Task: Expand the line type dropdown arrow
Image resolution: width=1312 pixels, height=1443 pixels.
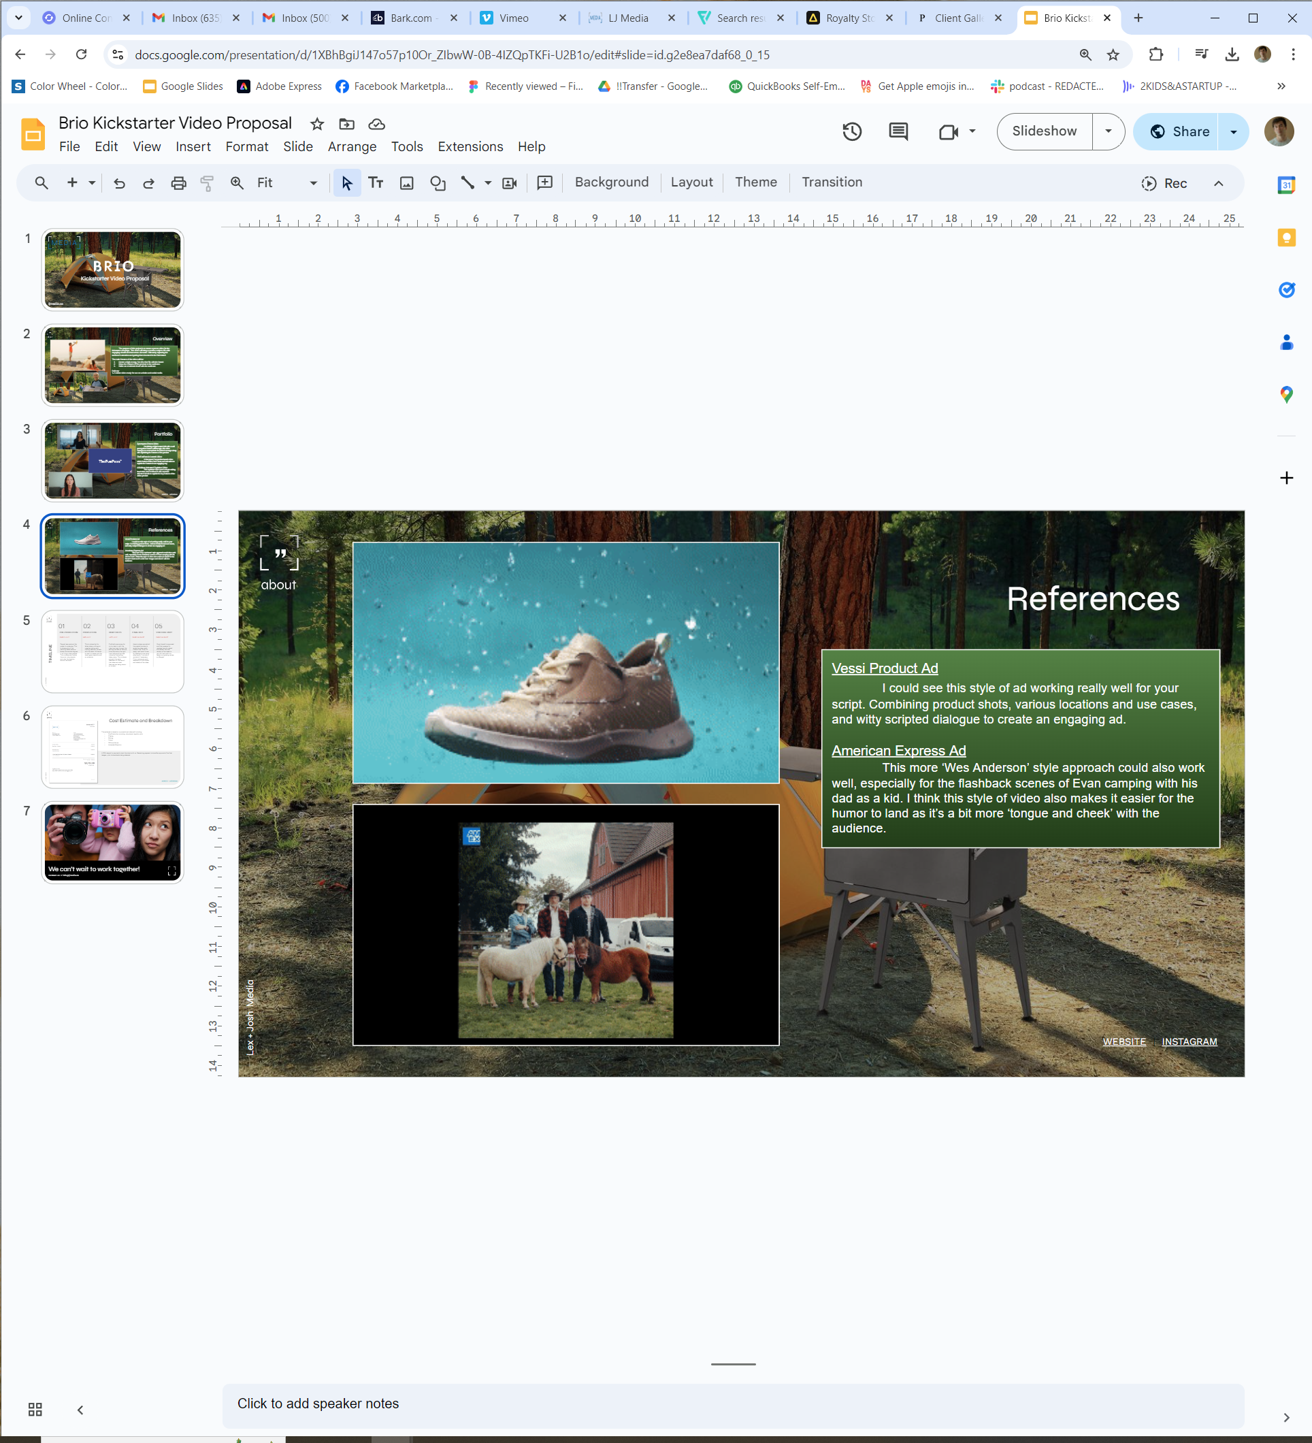Action: (487, 182)
